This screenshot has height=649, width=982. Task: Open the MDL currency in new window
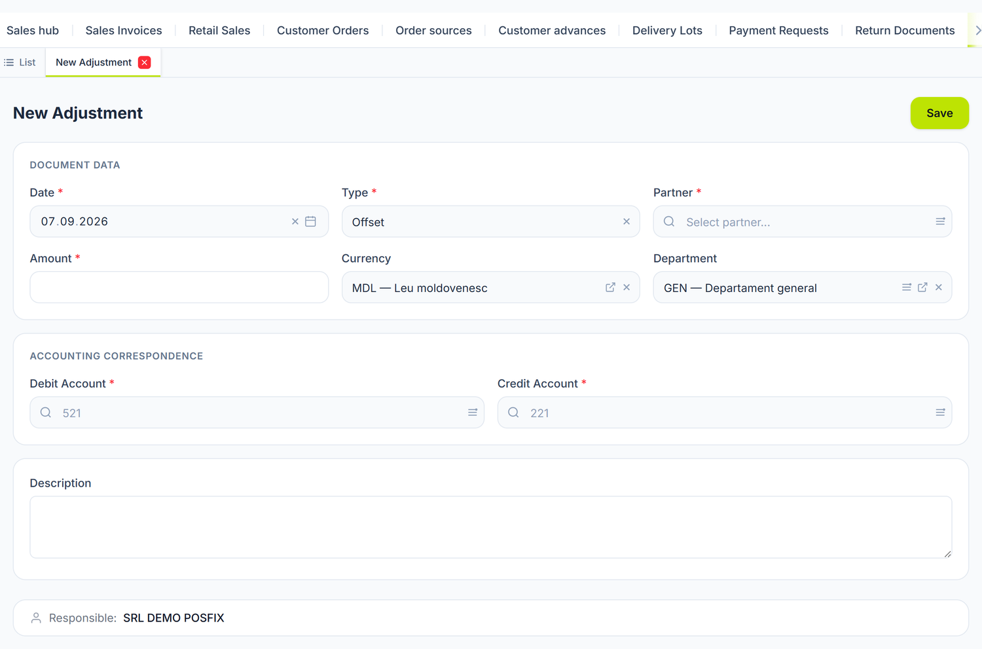click(x=610, y=287)
